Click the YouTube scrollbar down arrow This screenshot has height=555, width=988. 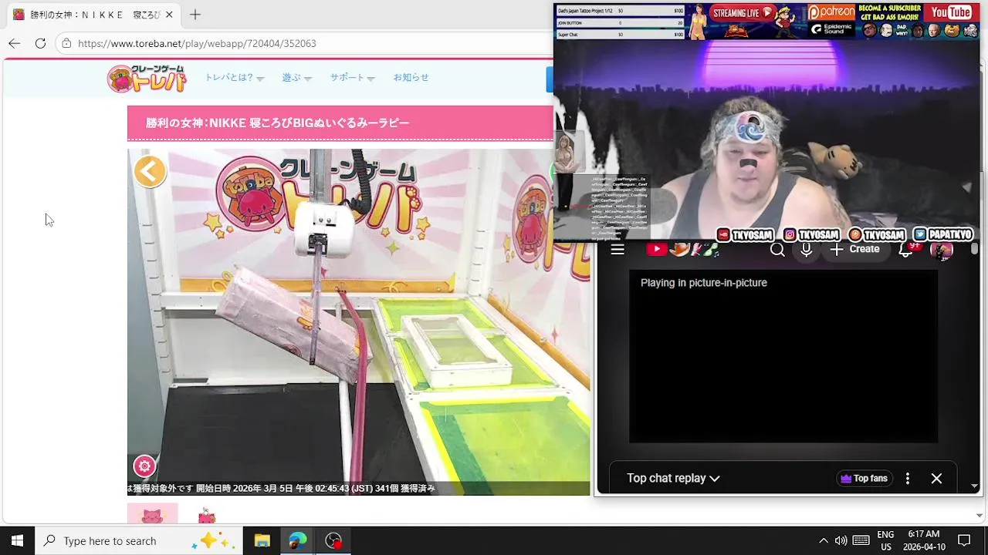975,486
